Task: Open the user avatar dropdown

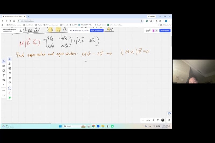Action: [155, 31]
